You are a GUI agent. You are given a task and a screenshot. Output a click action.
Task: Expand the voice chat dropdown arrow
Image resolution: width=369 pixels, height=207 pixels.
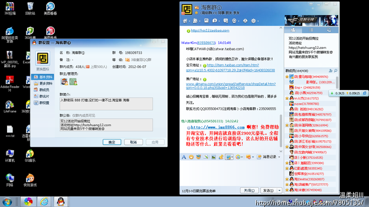219,21
